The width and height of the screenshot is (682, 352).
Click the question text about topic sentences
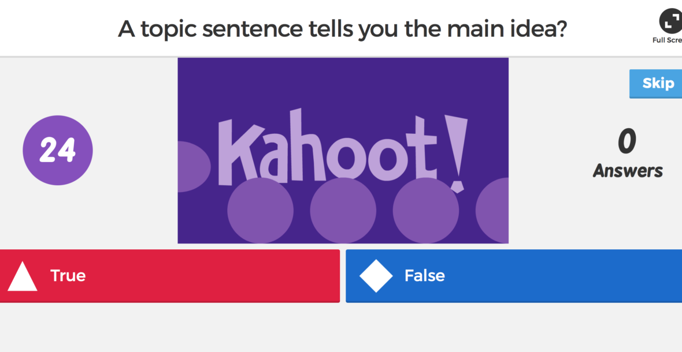pyautogui.click(x=342, y=28)
